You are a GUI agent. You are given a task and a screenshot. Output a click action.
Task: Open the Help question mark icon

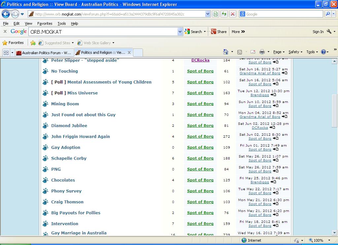[x=323, y=52]
